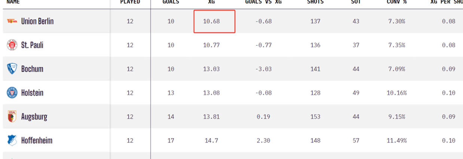The height and width of the screenshot is (159, 463).
Task: Click the St. Pauli club crest
Action: tap(12, 45)
